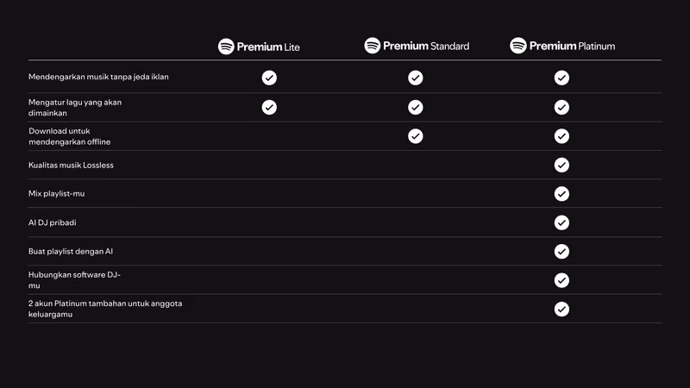
Task: Click Standard checkmark for Mengatur lagu
Action: pyautogui.click(x=416, y=107)
